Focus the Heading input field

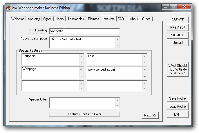point(84,31)
